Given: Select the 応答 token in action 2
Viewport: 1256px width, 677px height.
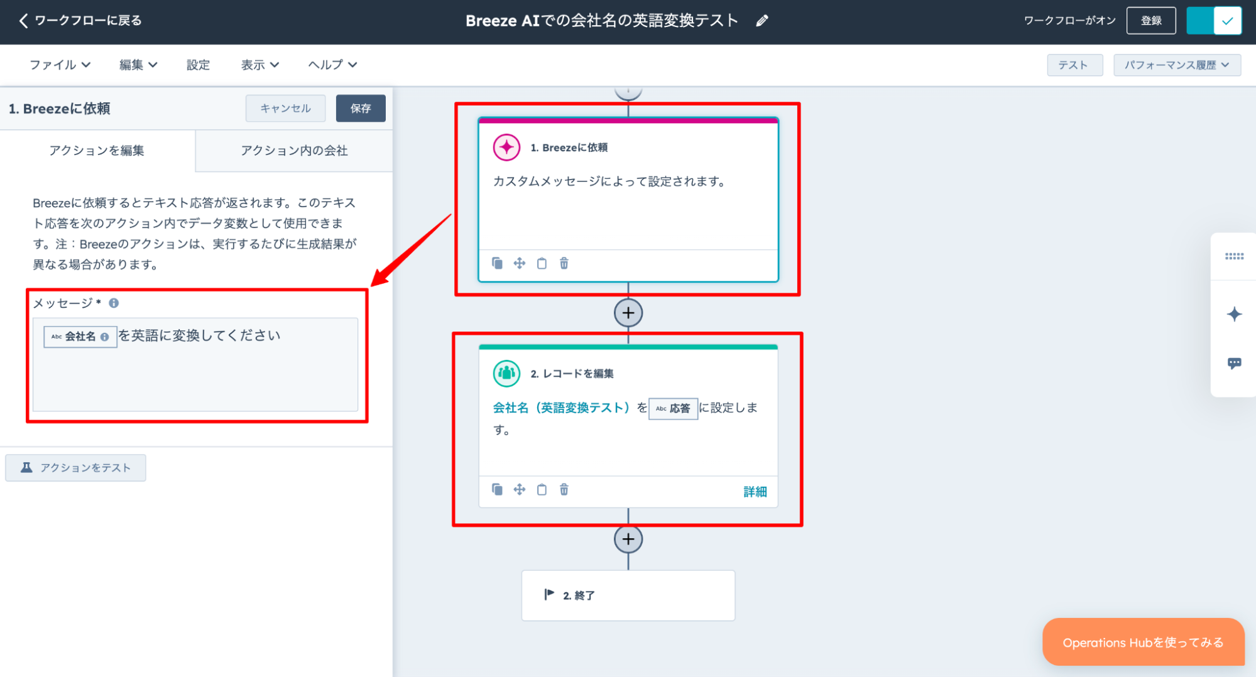Looking at the screenshot, I should pos(673,408).
